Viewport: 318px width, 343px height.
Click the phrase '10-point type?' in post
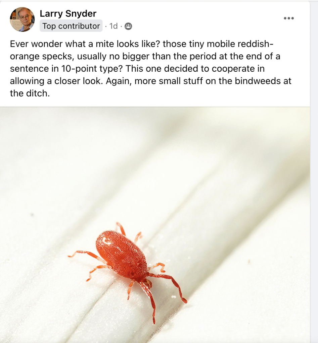(x=92, y=68)
